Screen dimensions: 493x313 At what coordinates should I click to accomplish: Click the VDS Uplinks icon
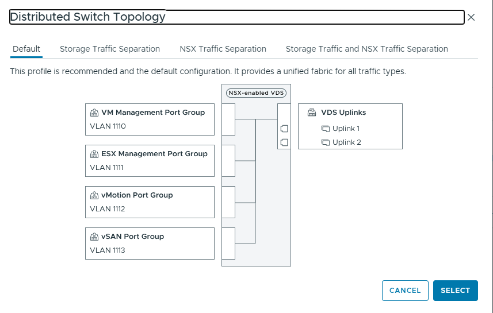point(312,113)
